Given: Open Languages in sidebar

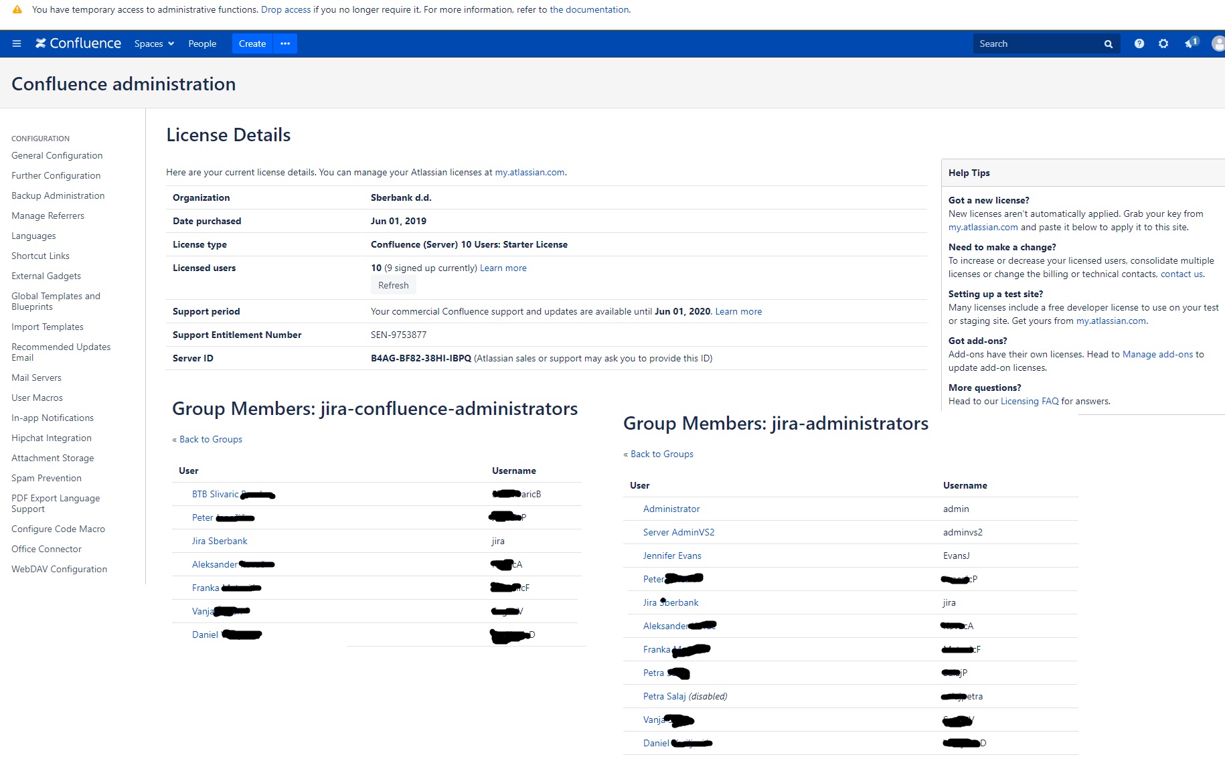Looking at the screenshot, I should click(33, 236).
